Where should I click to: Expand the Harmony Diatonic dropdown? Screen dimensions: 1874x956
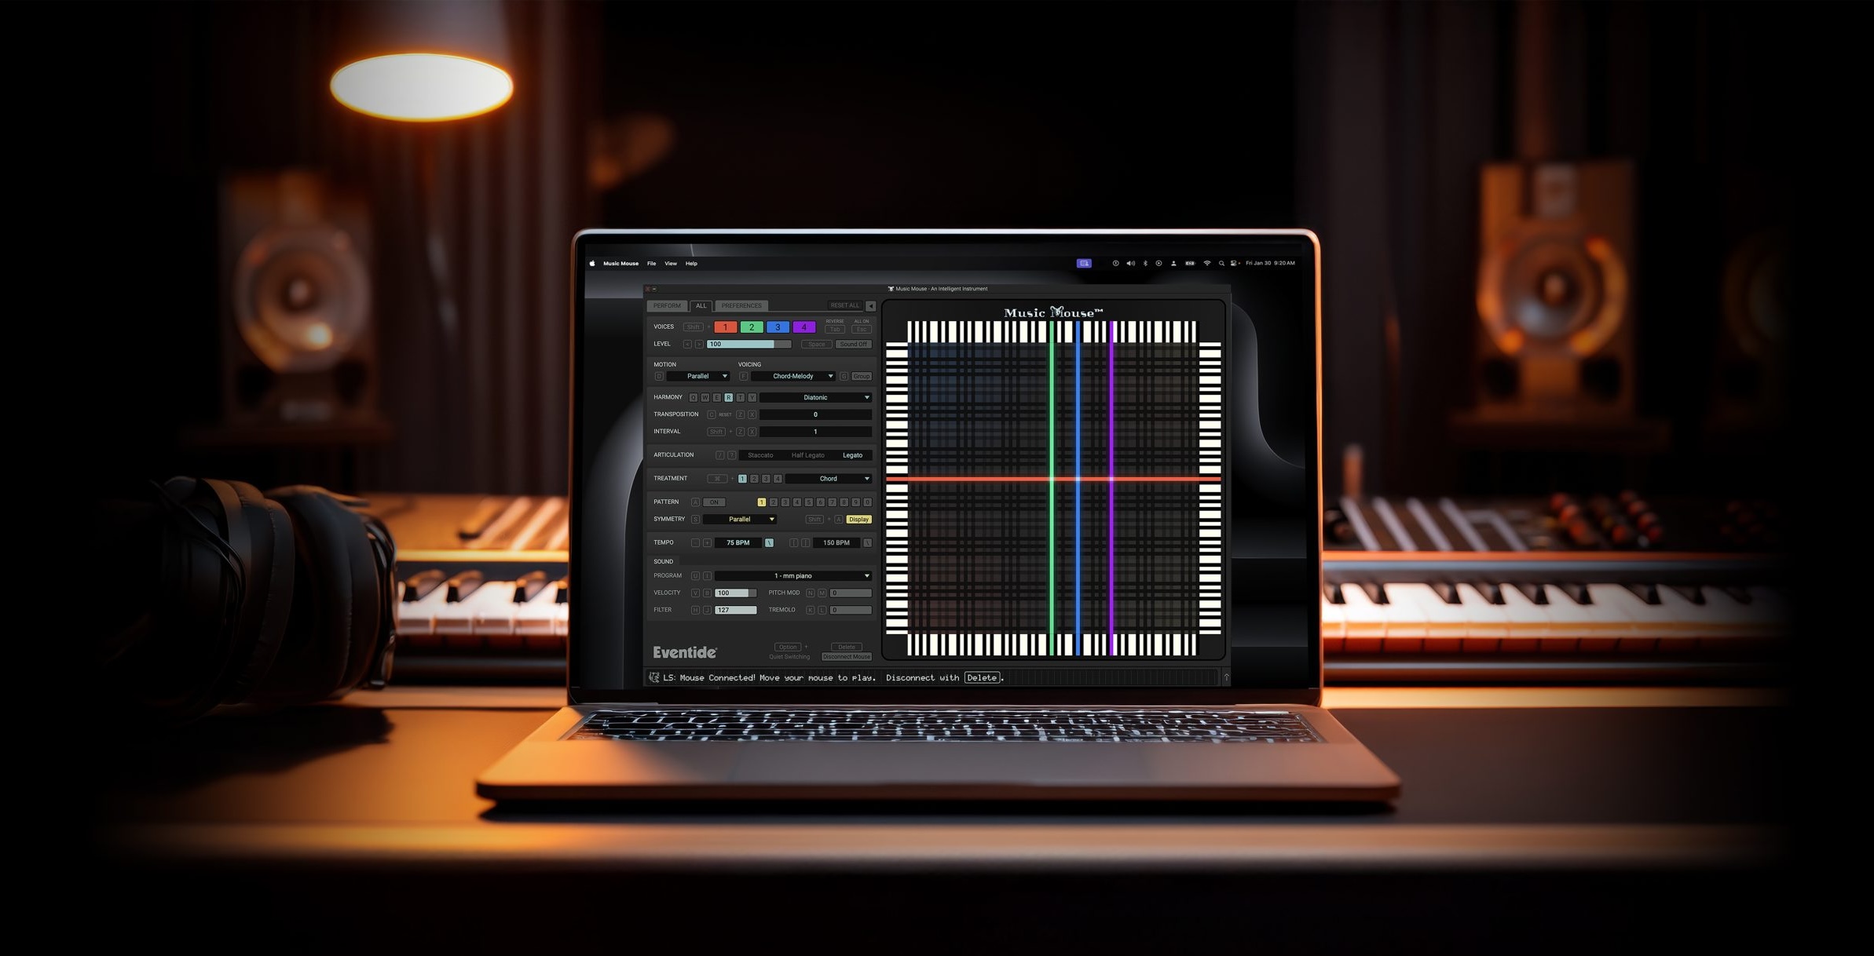(x=815, y=398)
